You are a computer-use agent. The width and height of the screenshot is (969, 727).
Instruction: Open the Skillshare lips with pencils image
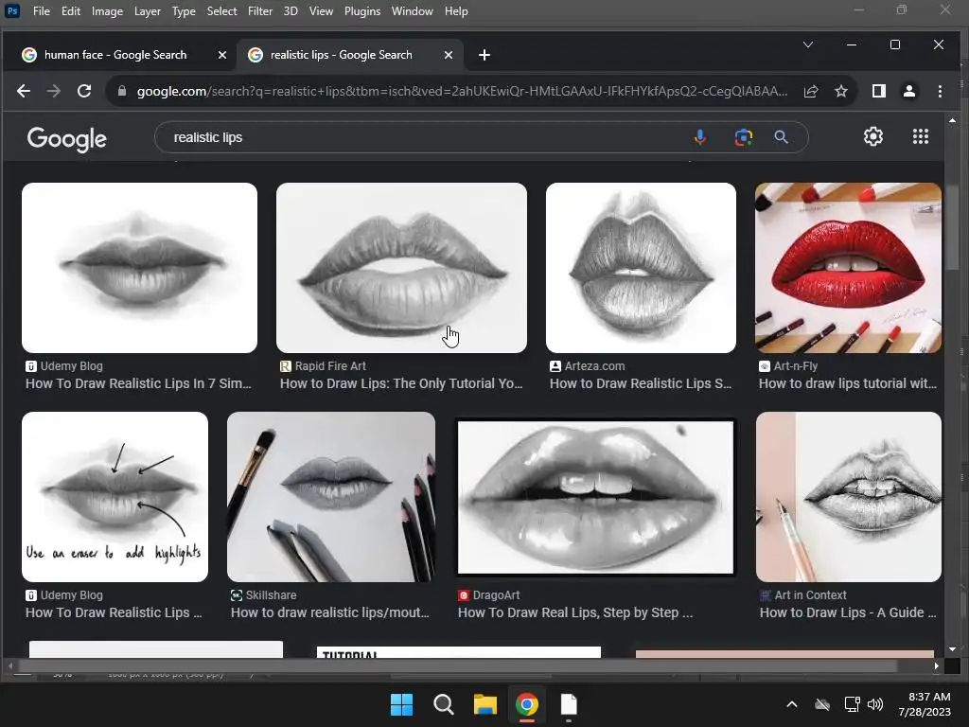tap(331, 497)
